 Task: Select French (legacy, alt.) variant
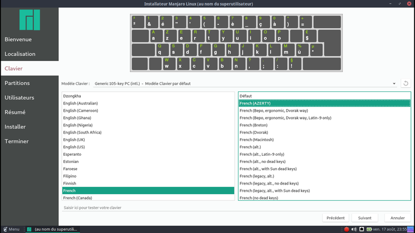(325, 176)
